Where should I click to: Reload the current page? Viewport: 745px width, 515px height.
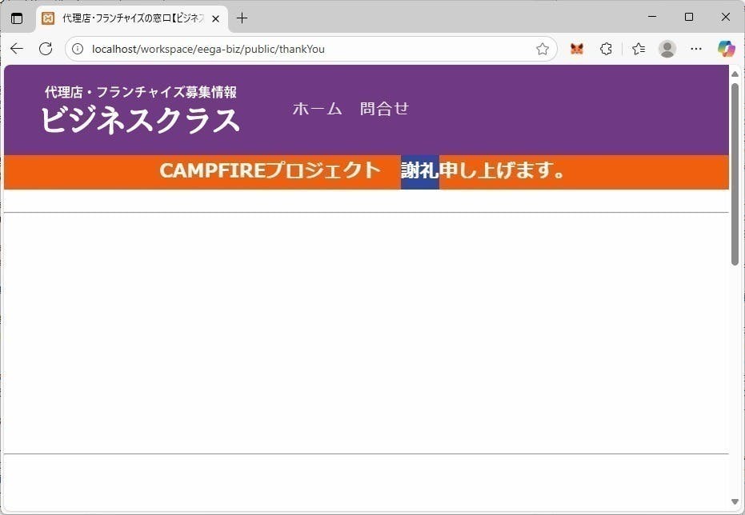[46, 49]
